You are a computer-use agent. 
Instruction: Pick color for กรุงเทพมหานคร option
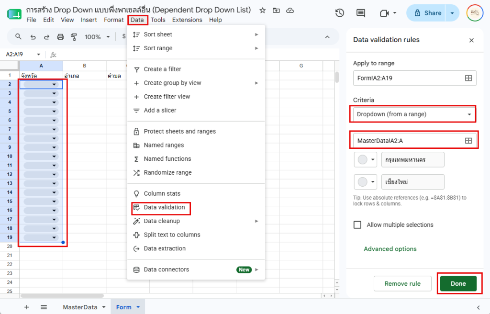(365, 159)
